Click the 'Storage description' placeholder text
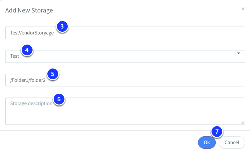The width and height of the screenshot is (250, 154). coord(31,103)
